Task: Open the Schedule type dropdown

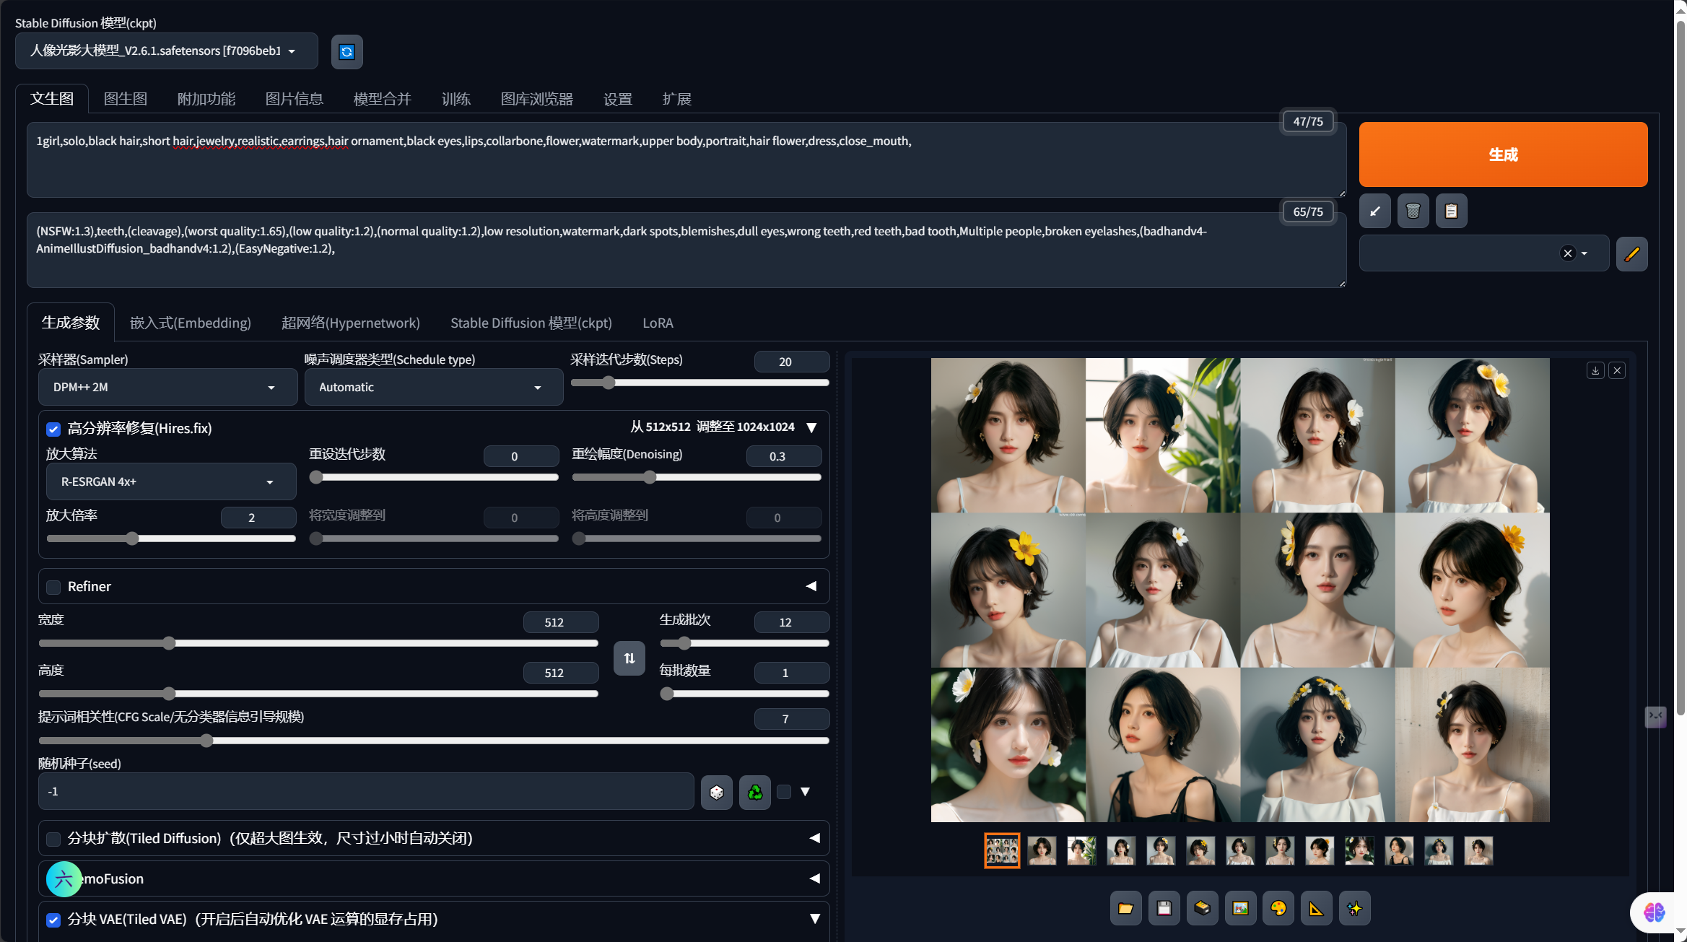Action: tap(434, 387)
